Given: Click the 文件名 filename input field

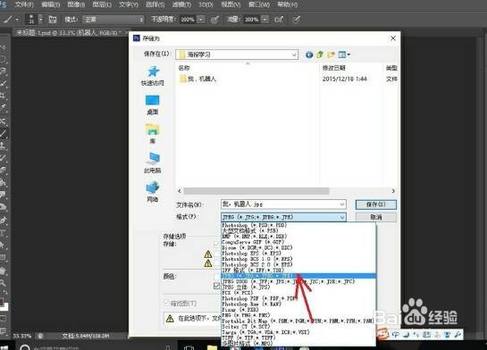Looking at the screenshot, I should (283, 204).
